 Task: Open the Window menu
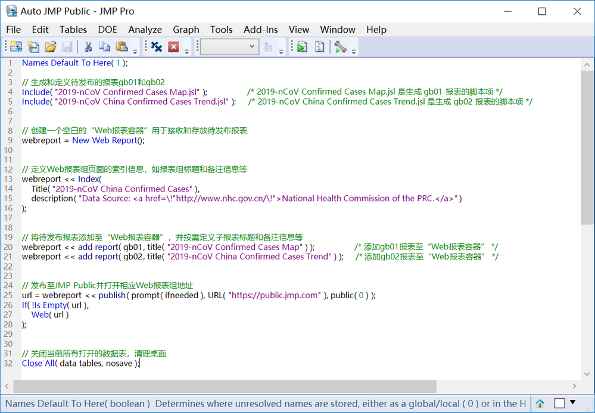point(338,30)
